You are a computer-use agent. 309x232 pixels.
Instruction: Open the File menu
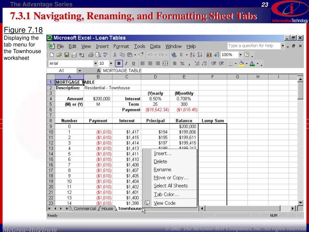point(60,46)
